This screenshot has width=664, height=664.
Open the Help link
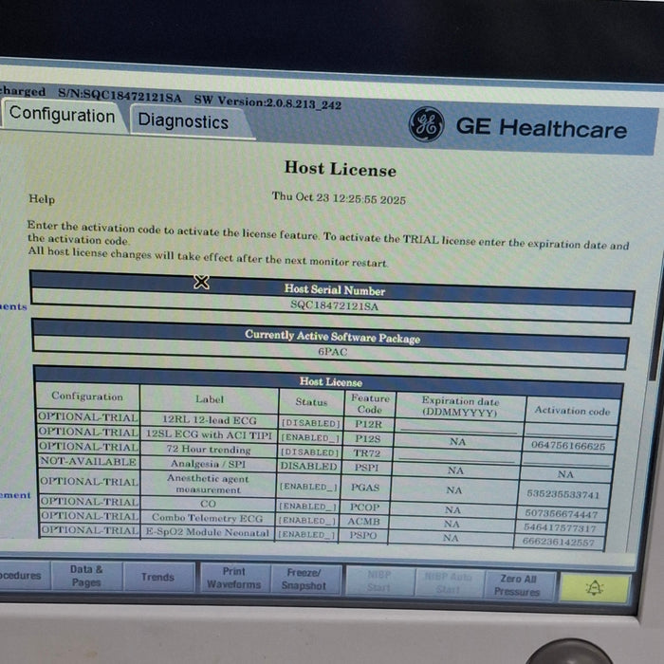tap(42, 198)
